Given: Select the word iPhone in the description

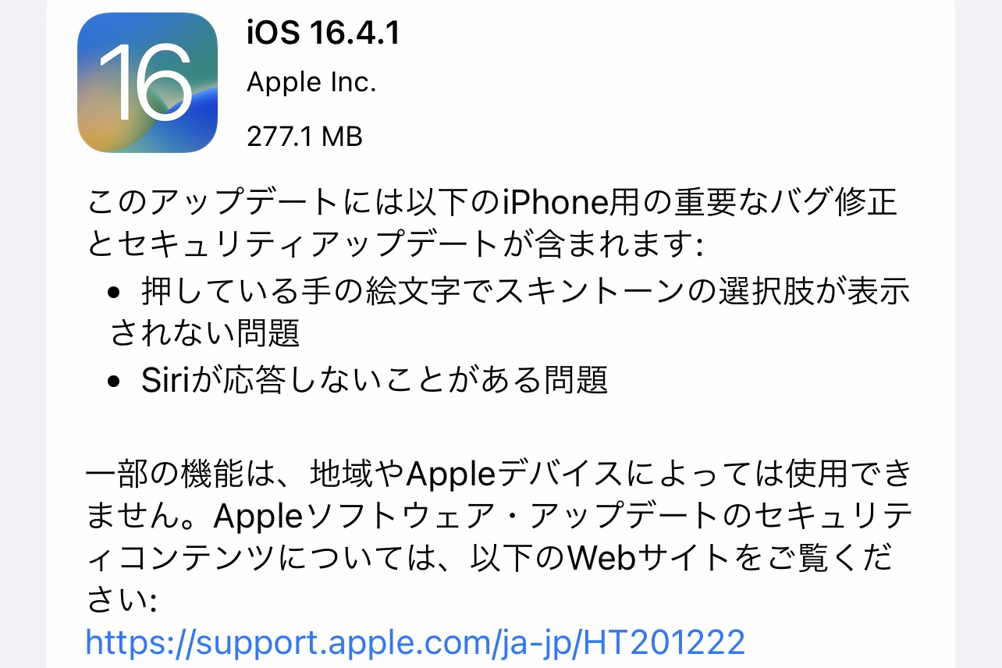Looking at the screenshot, I should click(555, 204).
